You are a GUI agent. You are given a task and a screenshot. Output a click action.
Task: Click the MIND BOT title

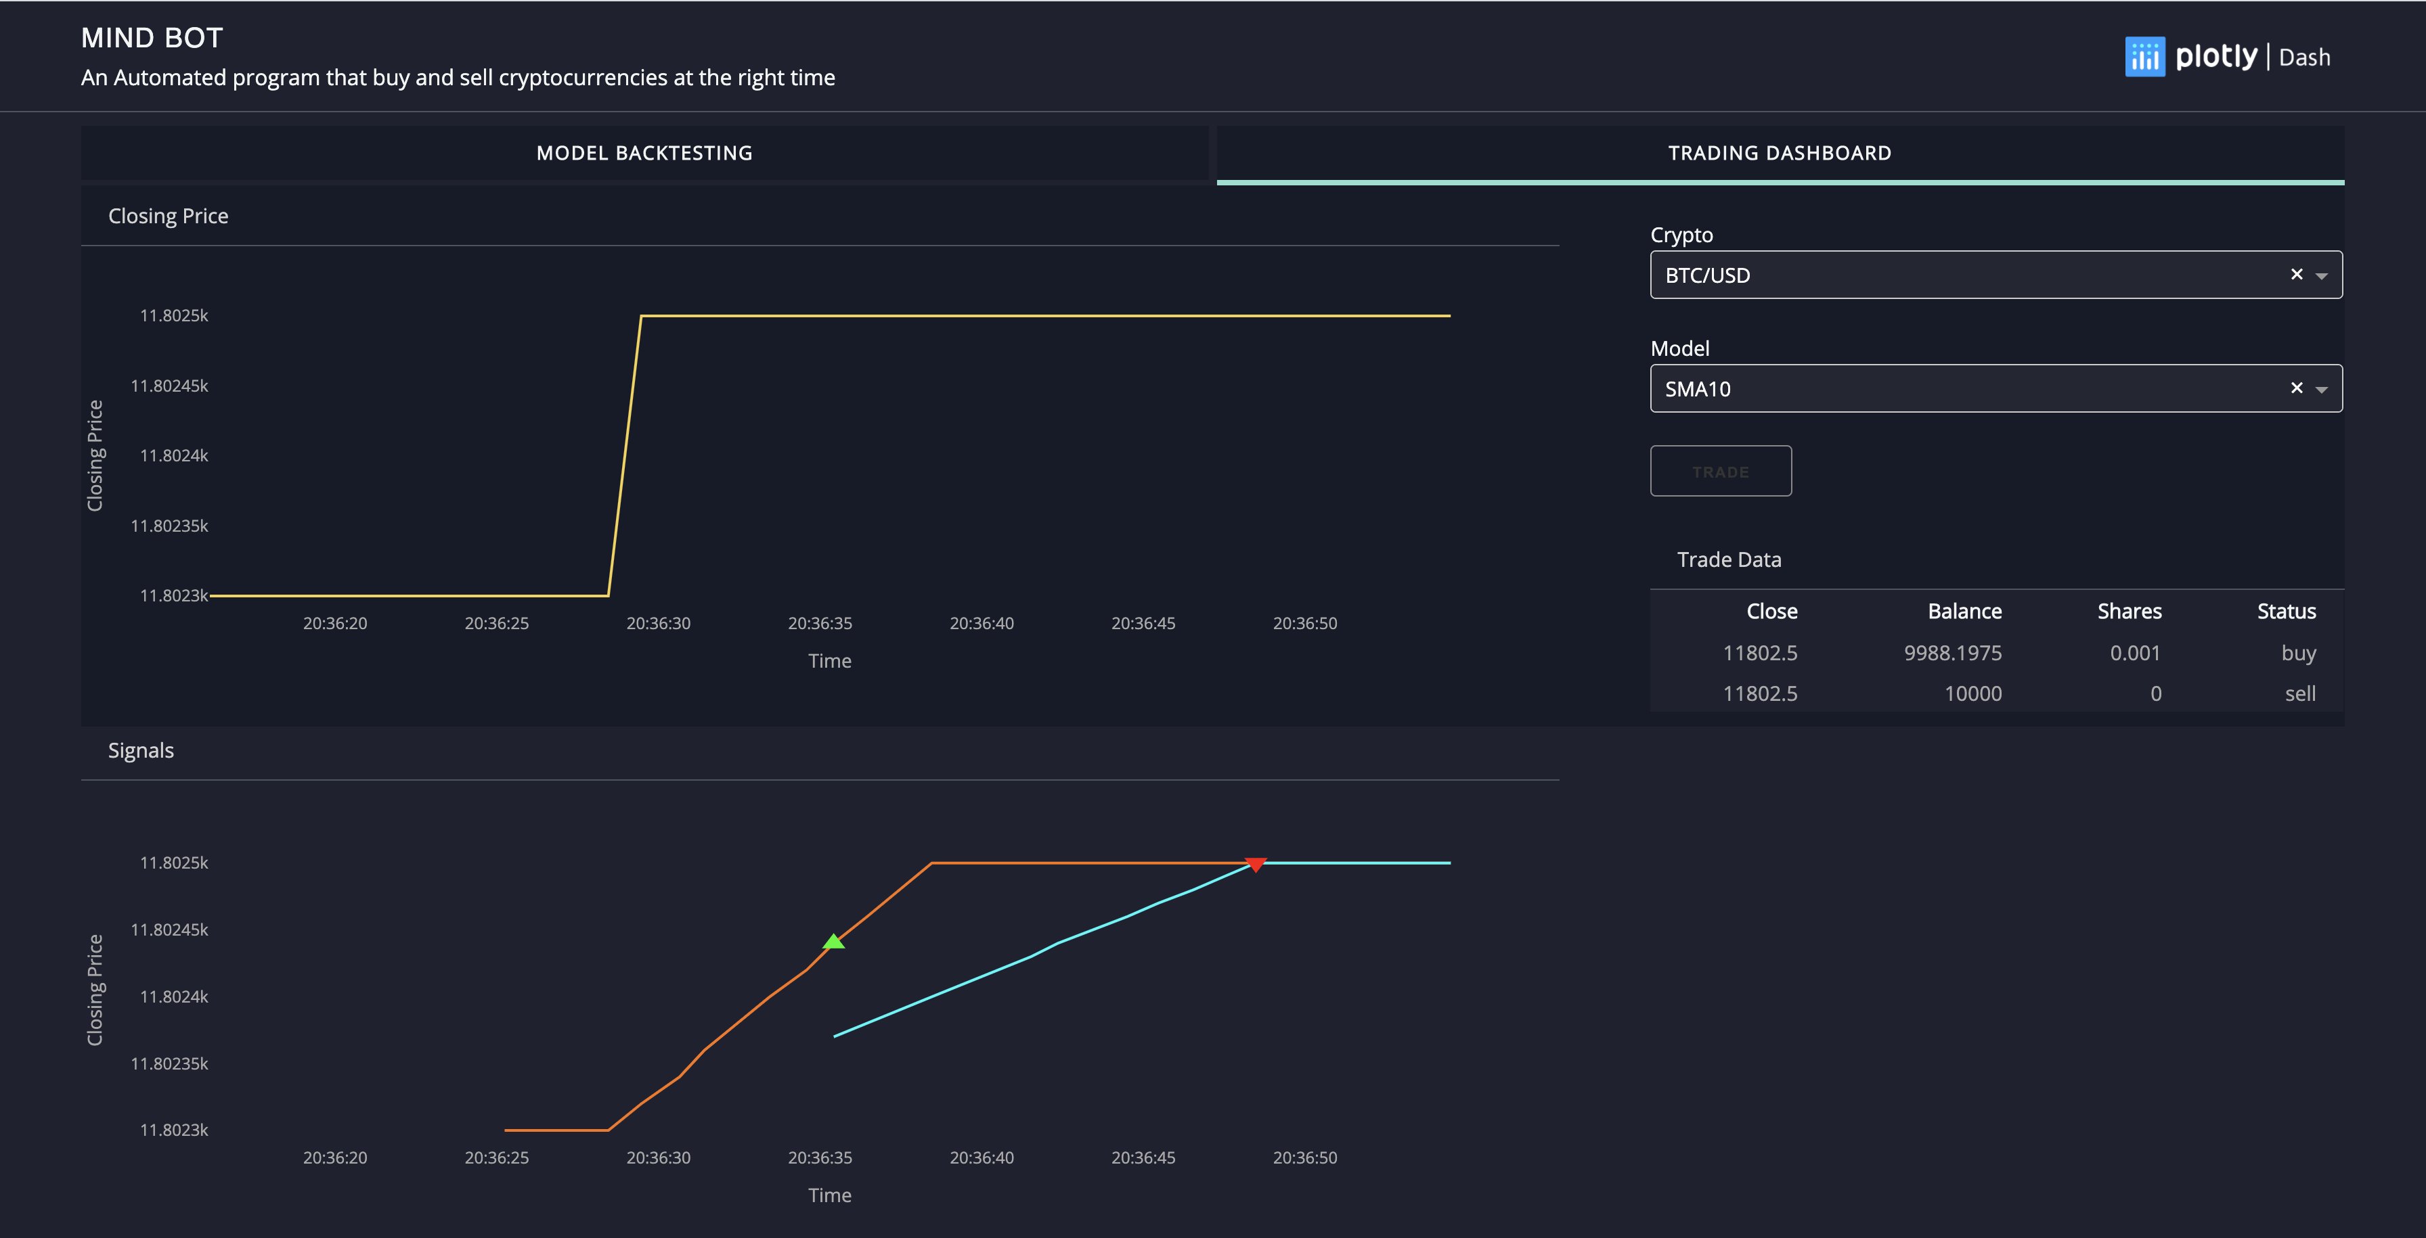[152, 38]
